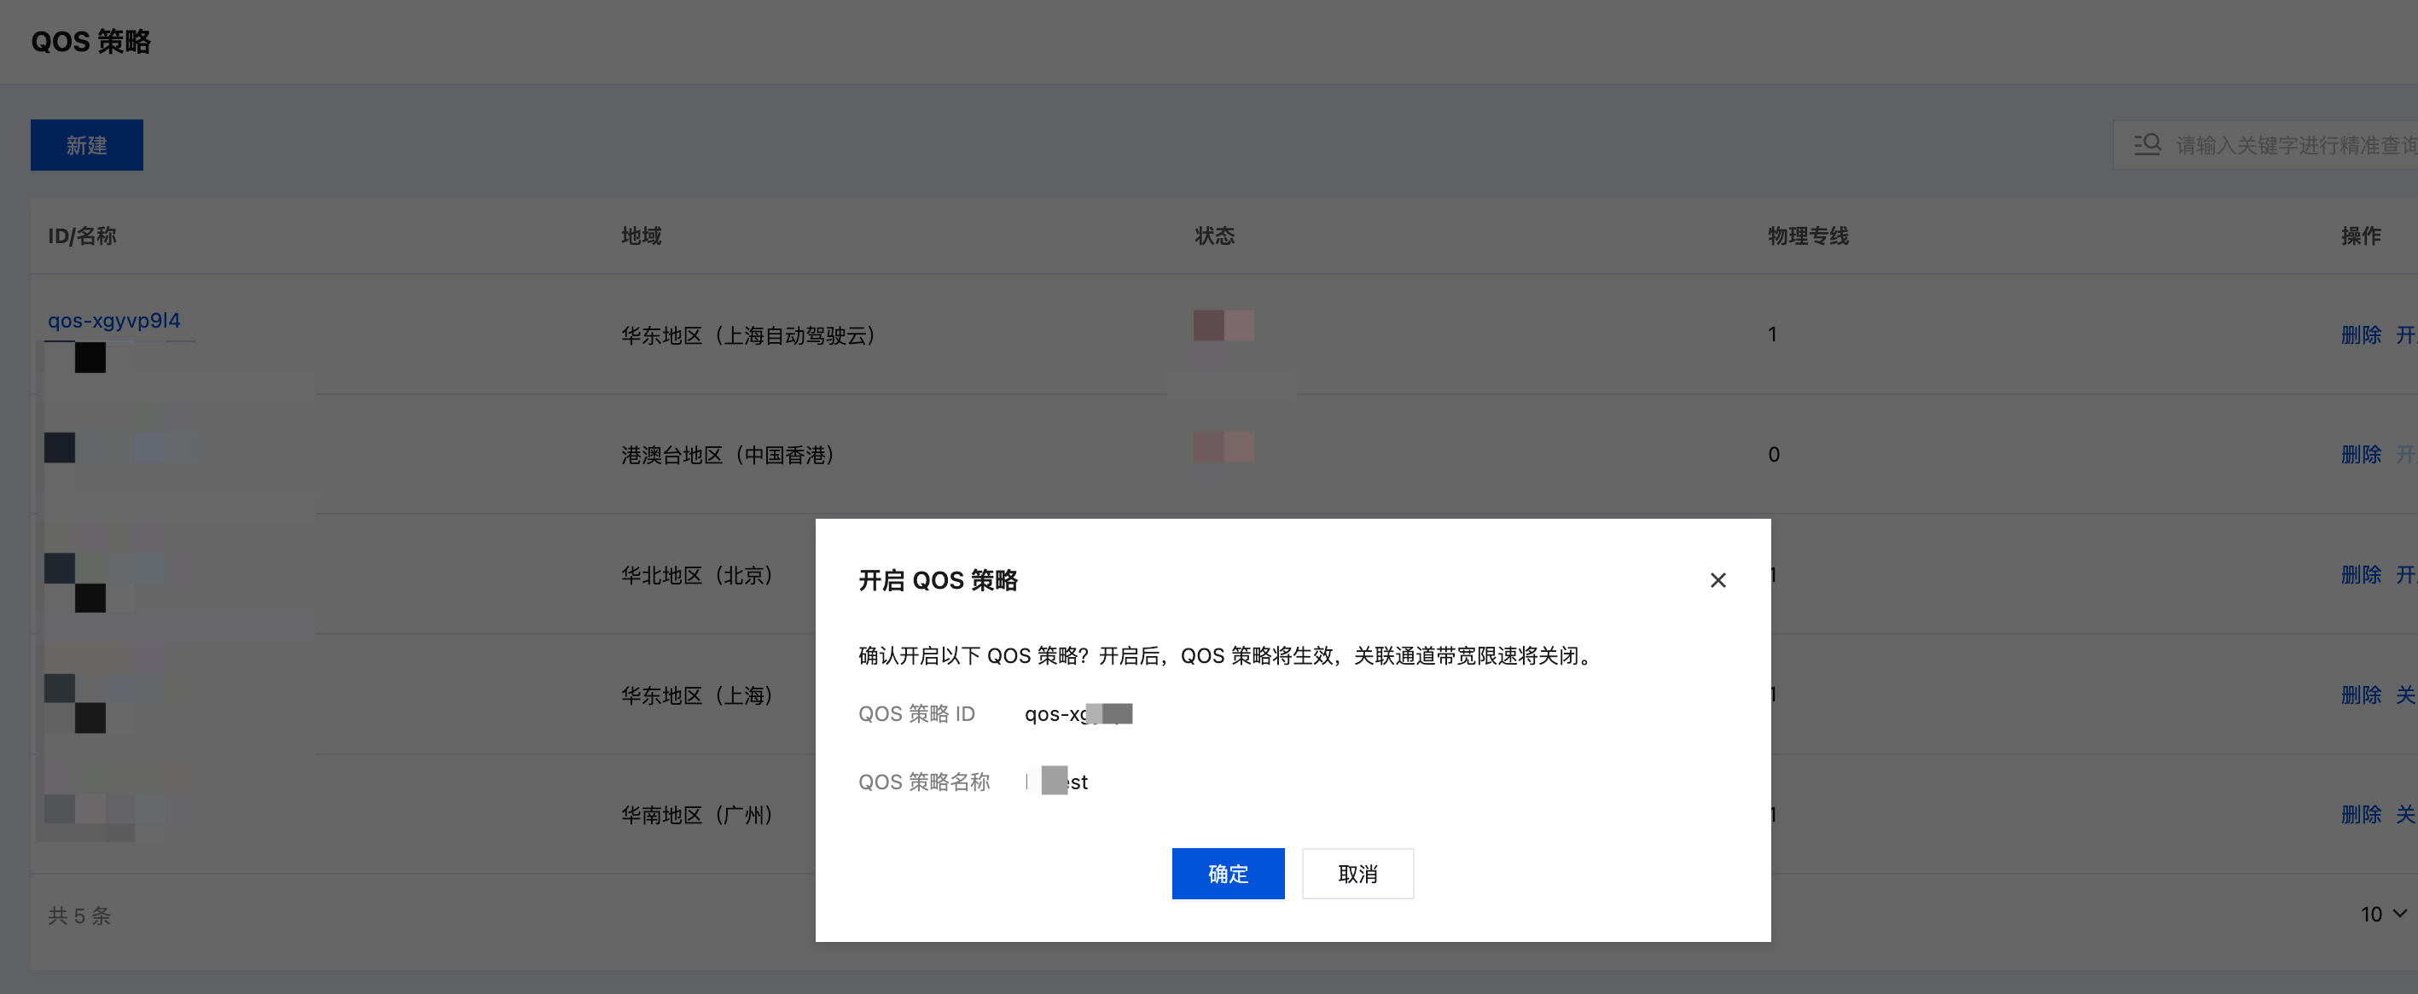Click the 共 5 条 total count
Viewport: 2418px width, 994px height.
click(x=80, y=916)
